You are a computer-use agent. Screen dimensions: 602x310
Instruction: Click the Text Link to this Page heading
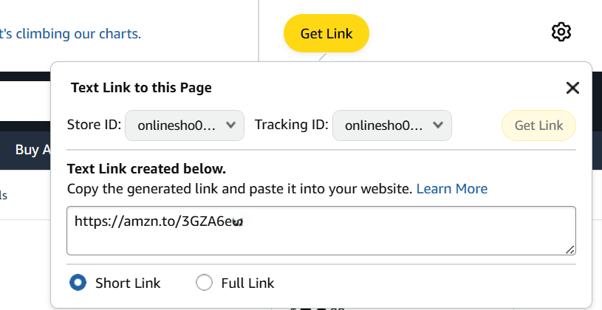tap(141, 88)
